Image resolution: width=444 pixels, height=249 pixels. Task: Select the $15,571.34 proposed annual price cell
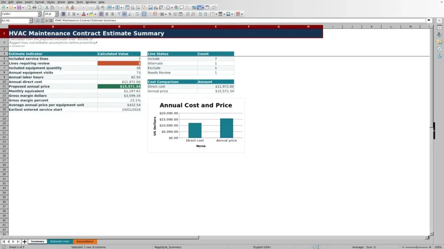[119, 86]
